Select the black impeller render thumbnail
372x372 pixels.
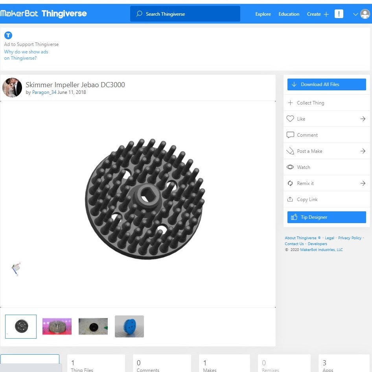21,326
